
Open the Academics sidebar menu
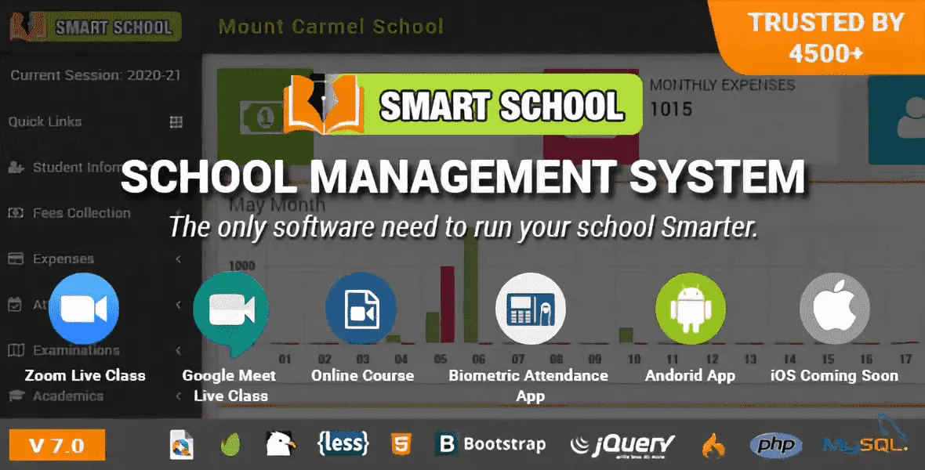(56, 396)
